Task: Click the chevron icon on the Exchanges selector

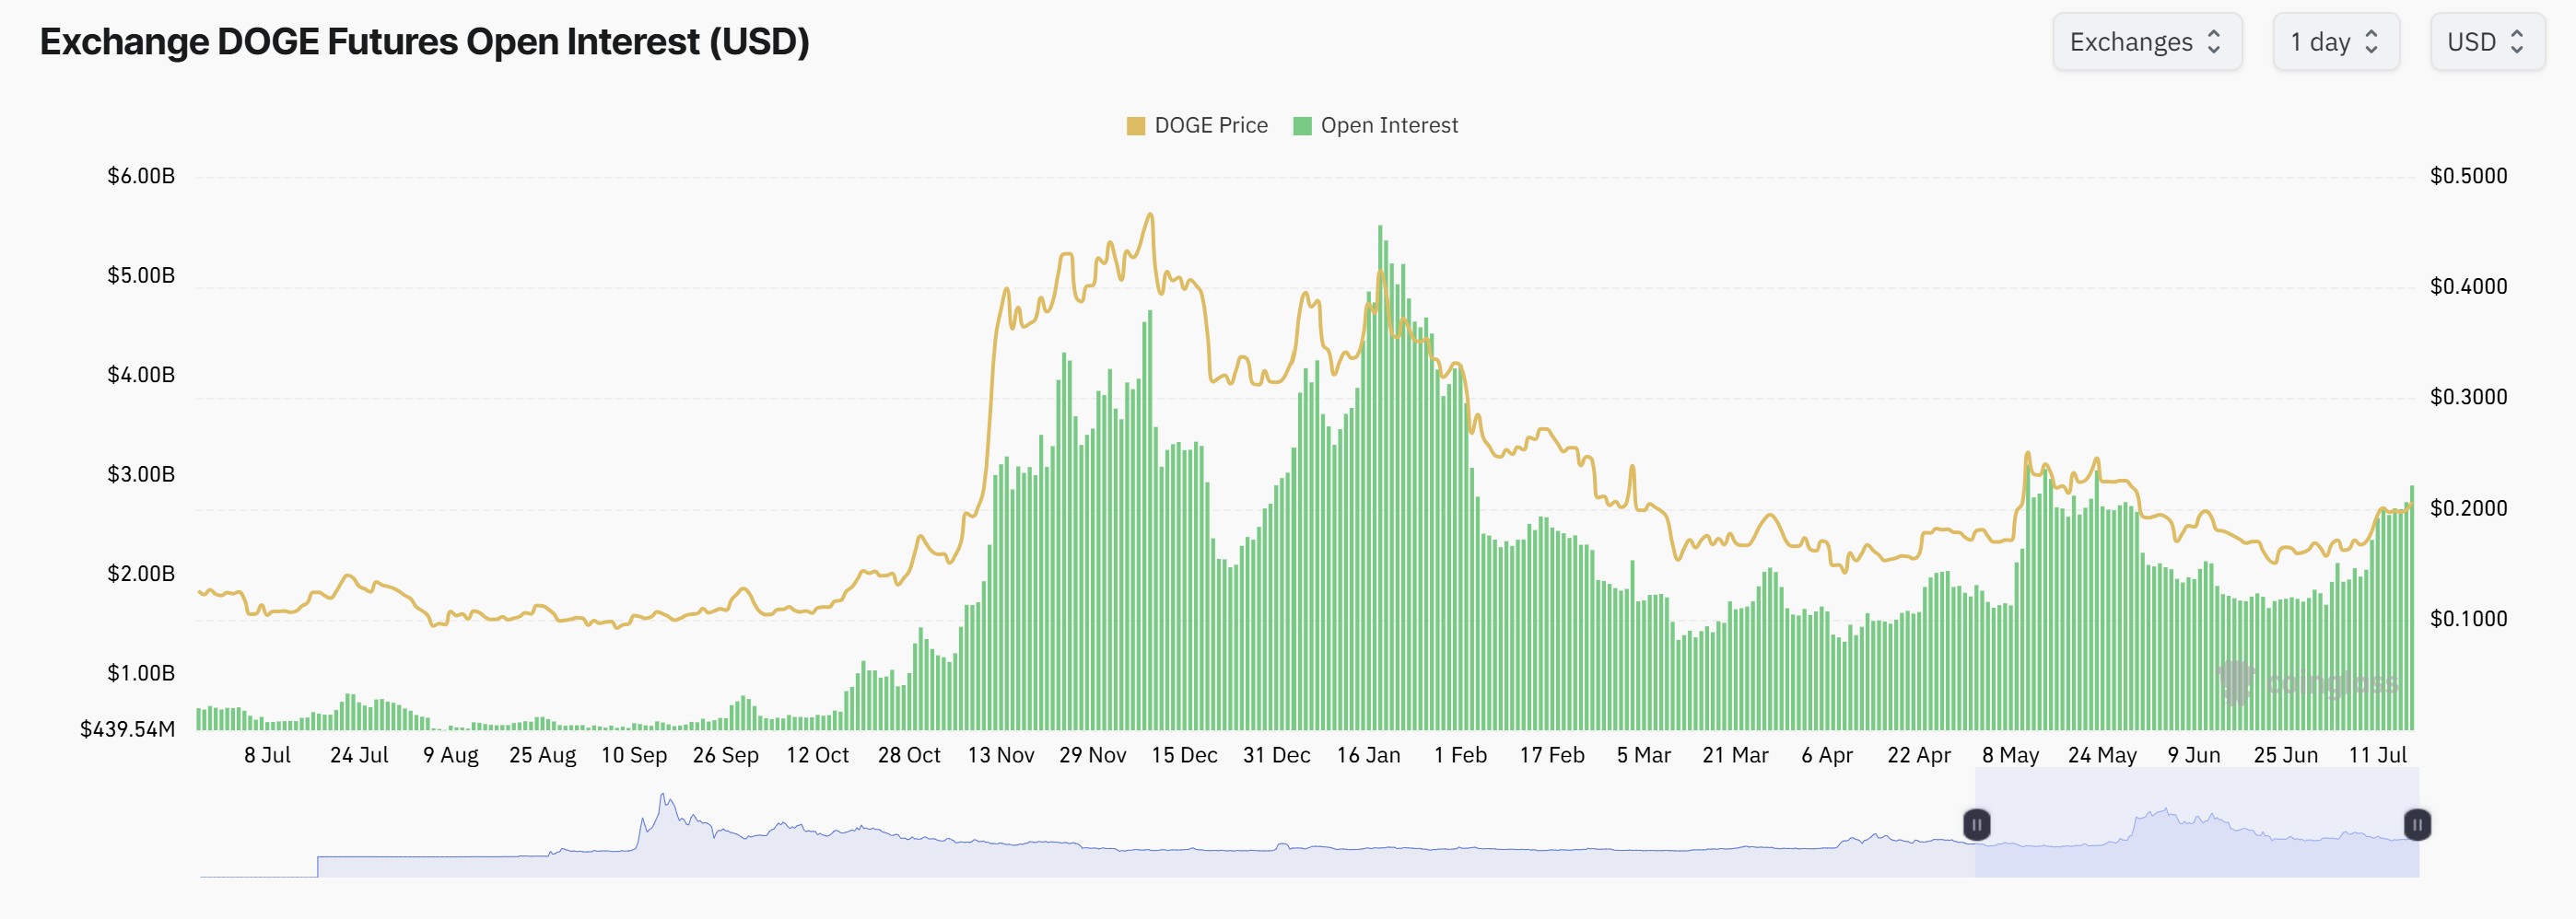Action: [2214, 42]
